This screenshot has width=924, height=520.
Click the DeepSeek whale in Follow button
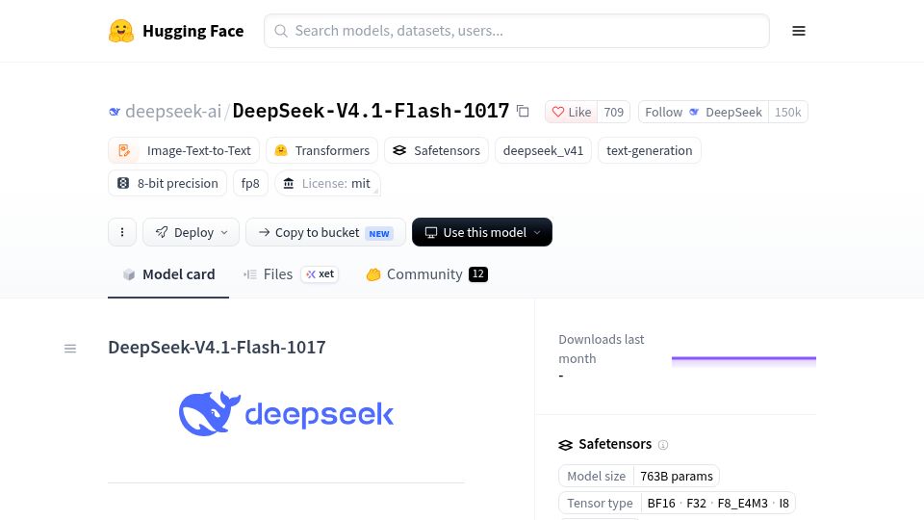click(694, 112)
